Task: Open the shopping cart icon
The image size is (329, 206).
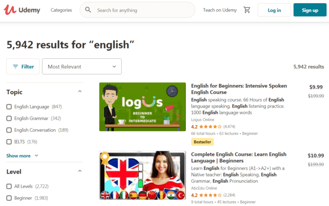Action: pos(247,10)
